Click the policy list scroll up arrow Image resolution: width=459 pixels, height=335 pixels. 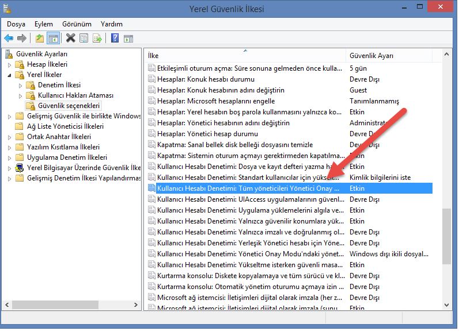tap(446, 55)
